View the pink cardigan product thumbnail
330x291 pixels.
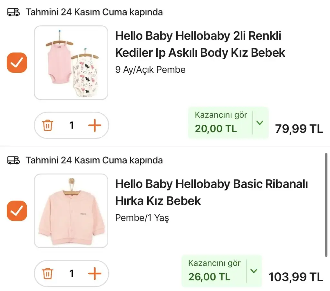[x=71, y=211]
